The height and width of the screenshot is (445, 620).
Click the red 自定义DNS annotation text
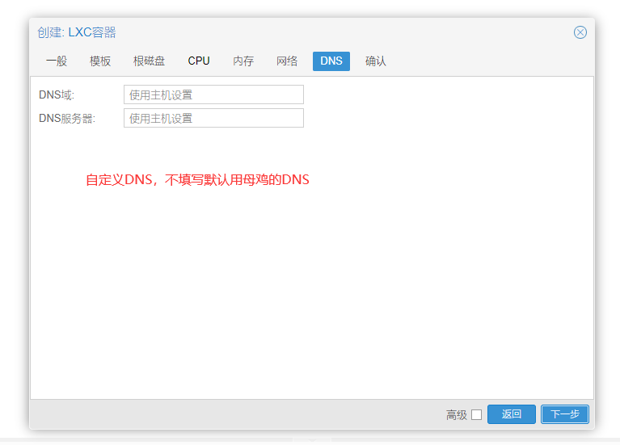click(x=197, y=179)
